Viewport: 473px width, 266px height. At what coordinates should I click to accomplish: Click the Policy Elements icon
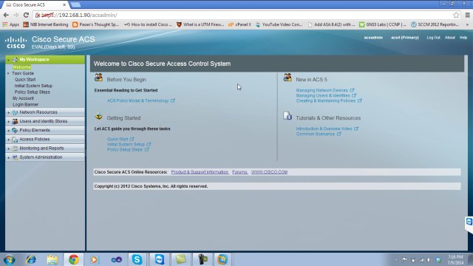(15, 130)
